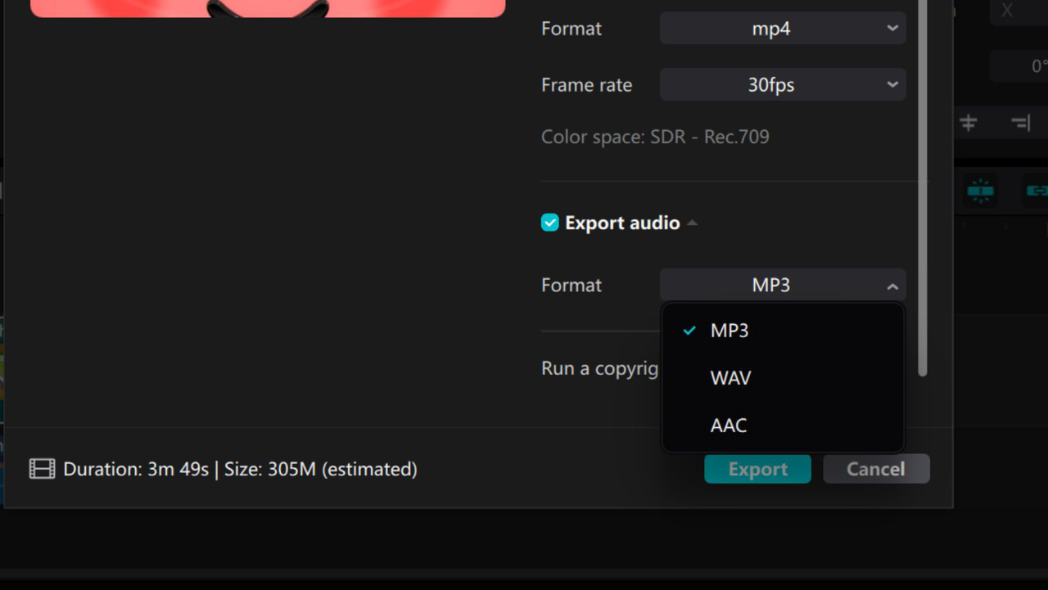Open the Frame rate dropdown showing 30fps
Image resolution: width=1048 pixels, height=590 pixels.
[x=782, y=84]
